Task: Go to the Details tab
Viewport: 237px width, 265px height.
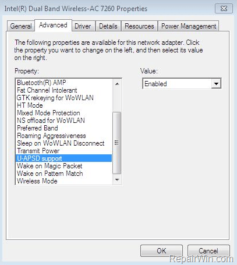Action: 108,26
